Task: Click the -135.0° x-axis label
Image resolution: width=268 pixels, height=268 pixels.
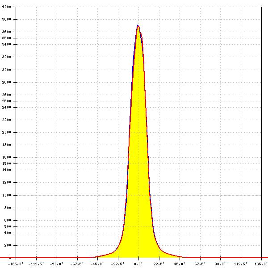Action: pyautogui.click(x=16, y=264)
